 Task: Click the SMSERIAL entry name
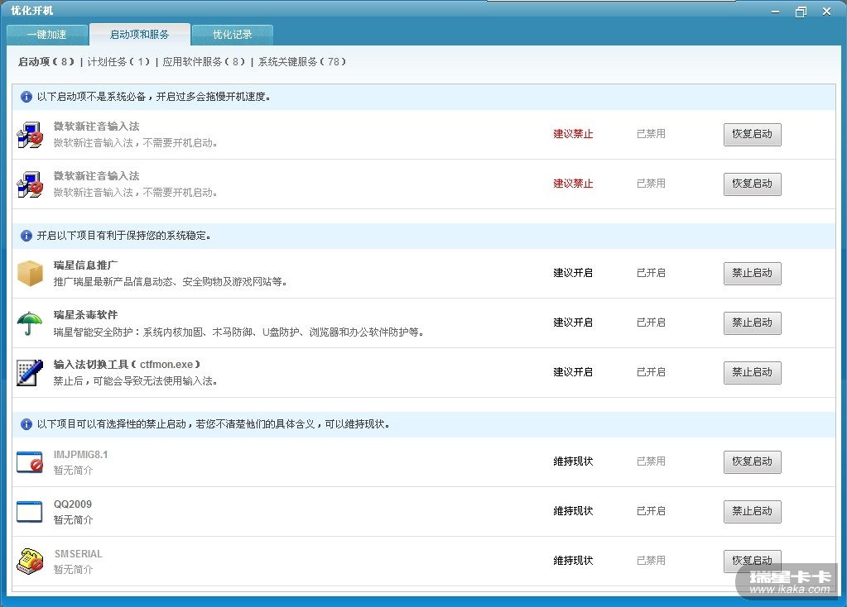click(x=79, y=554)
